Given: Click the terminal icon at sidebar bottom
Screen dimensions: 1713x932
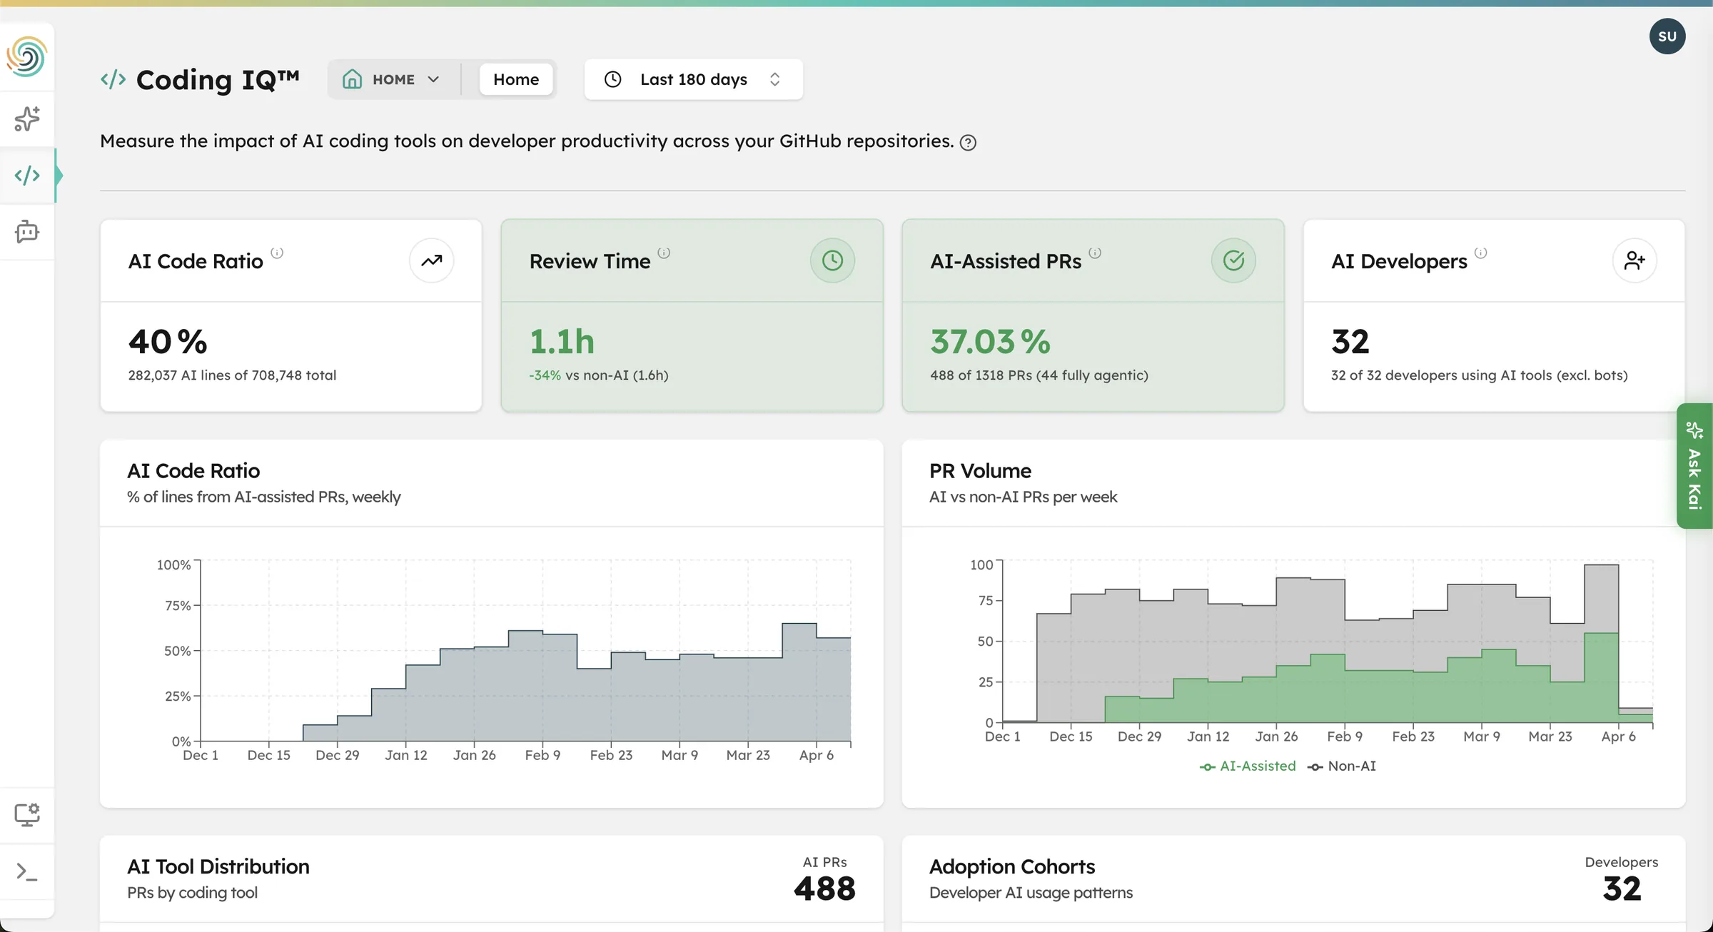Looking at the screenshot, I should coord(27,871).
